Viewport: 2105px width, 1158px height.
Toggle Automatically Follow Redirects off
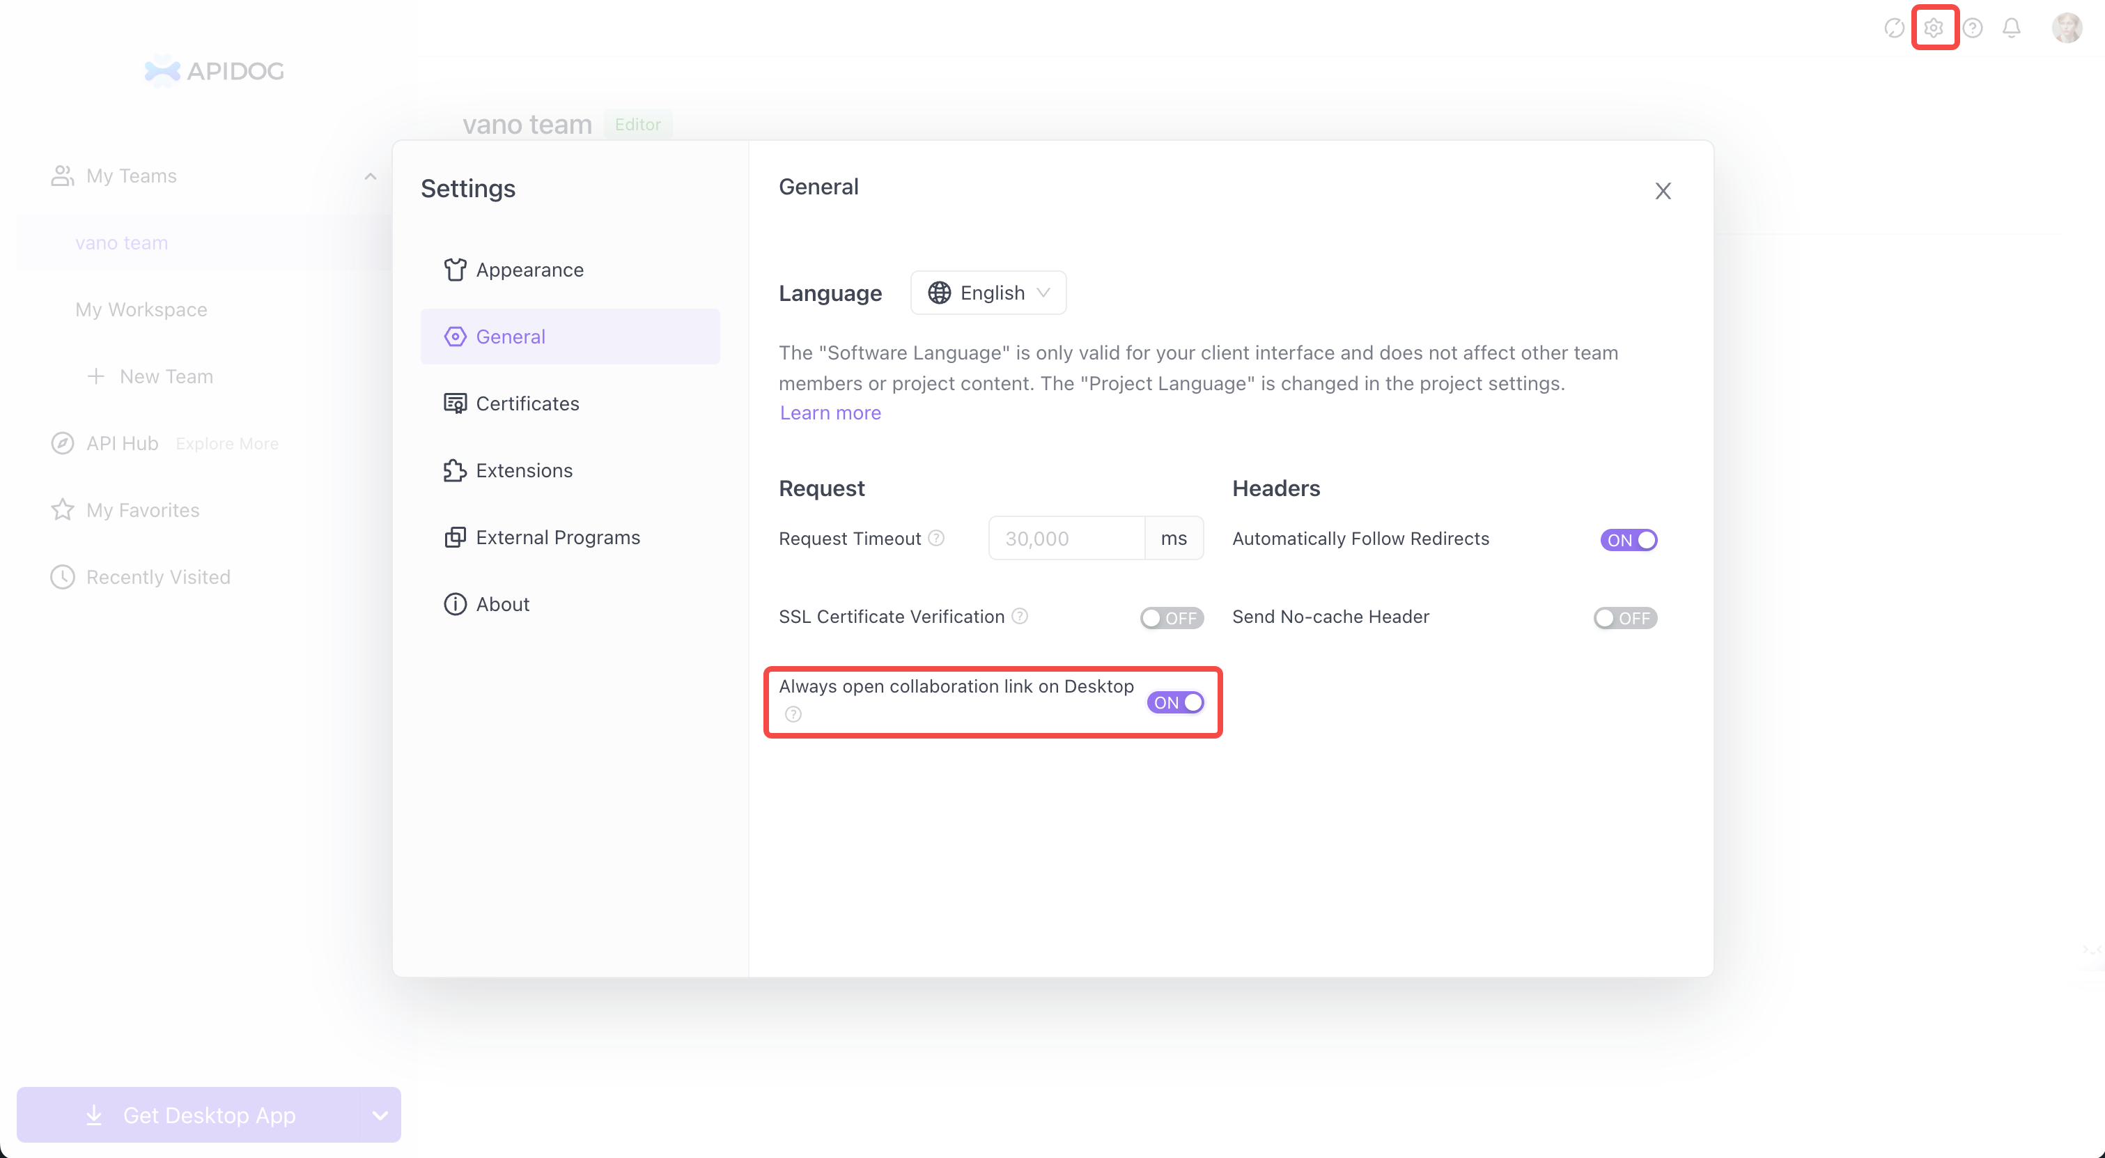coord(1629,540)
